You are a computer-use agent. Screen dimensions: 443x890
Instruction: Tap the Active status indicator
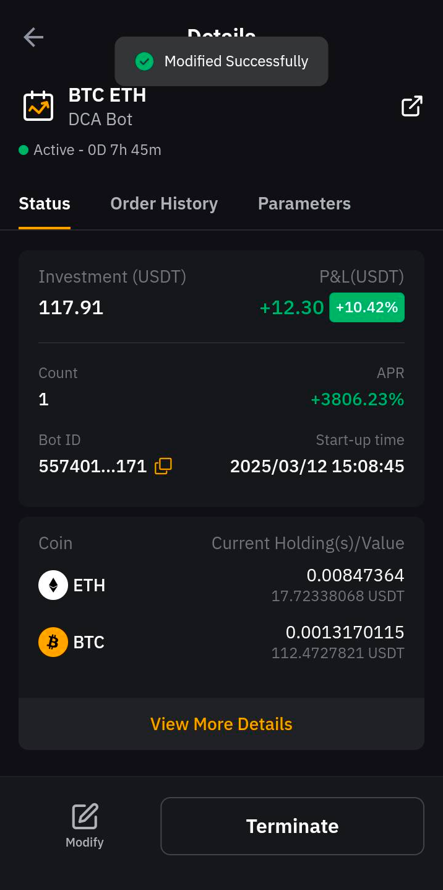click(90, 150)
